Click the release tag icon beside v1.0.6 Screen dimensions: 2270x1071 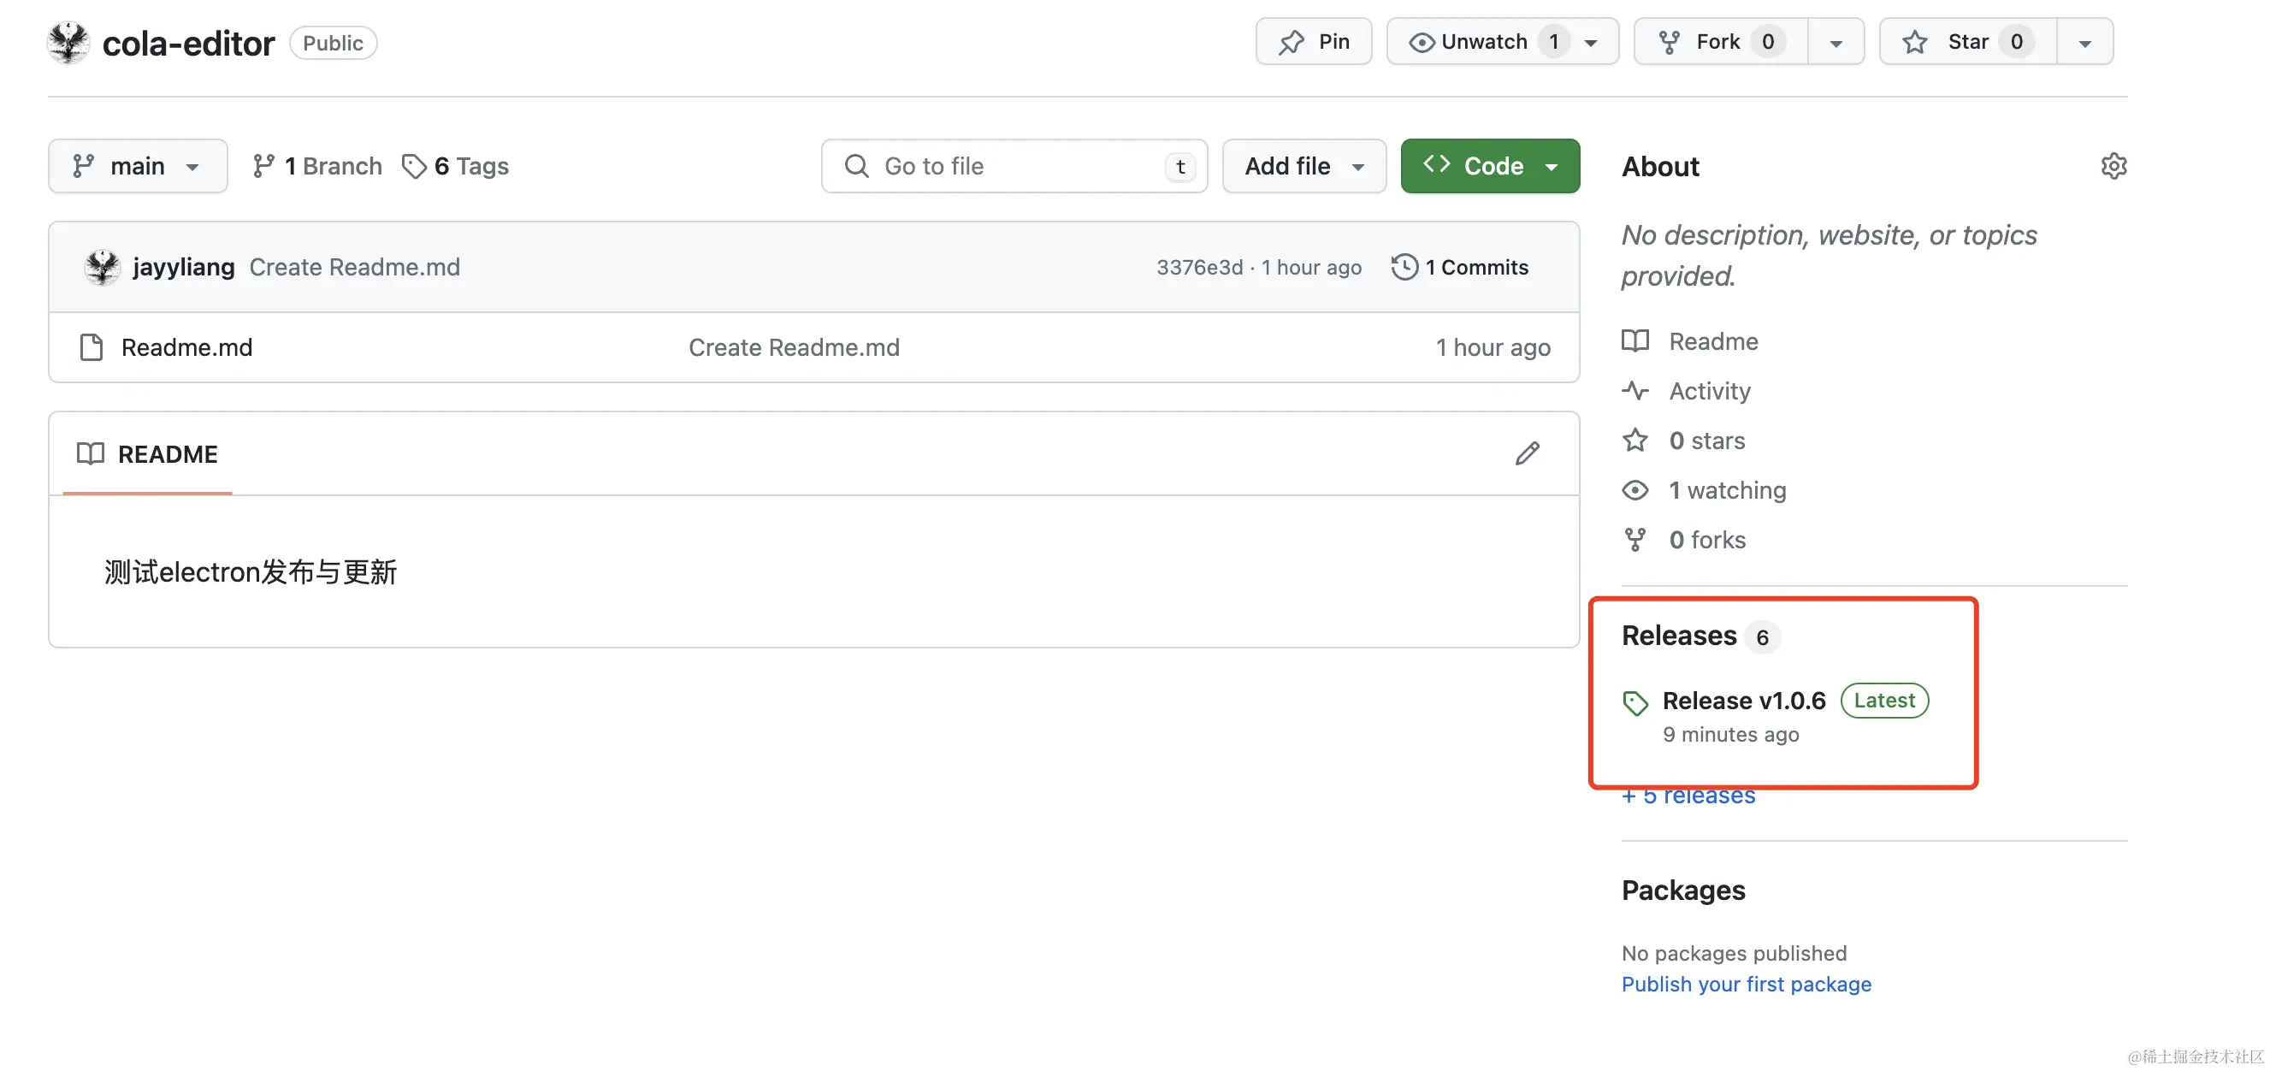tap(1635, 702)
